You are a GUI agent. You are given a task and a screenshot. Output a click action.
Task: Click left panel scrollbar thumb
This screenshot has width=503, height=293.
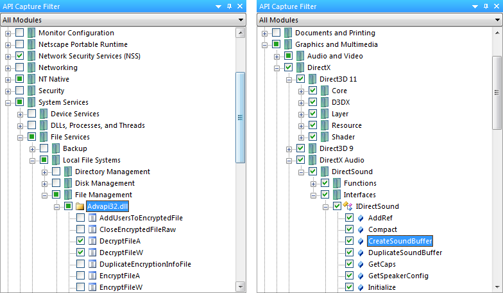[x=240, y=118]
